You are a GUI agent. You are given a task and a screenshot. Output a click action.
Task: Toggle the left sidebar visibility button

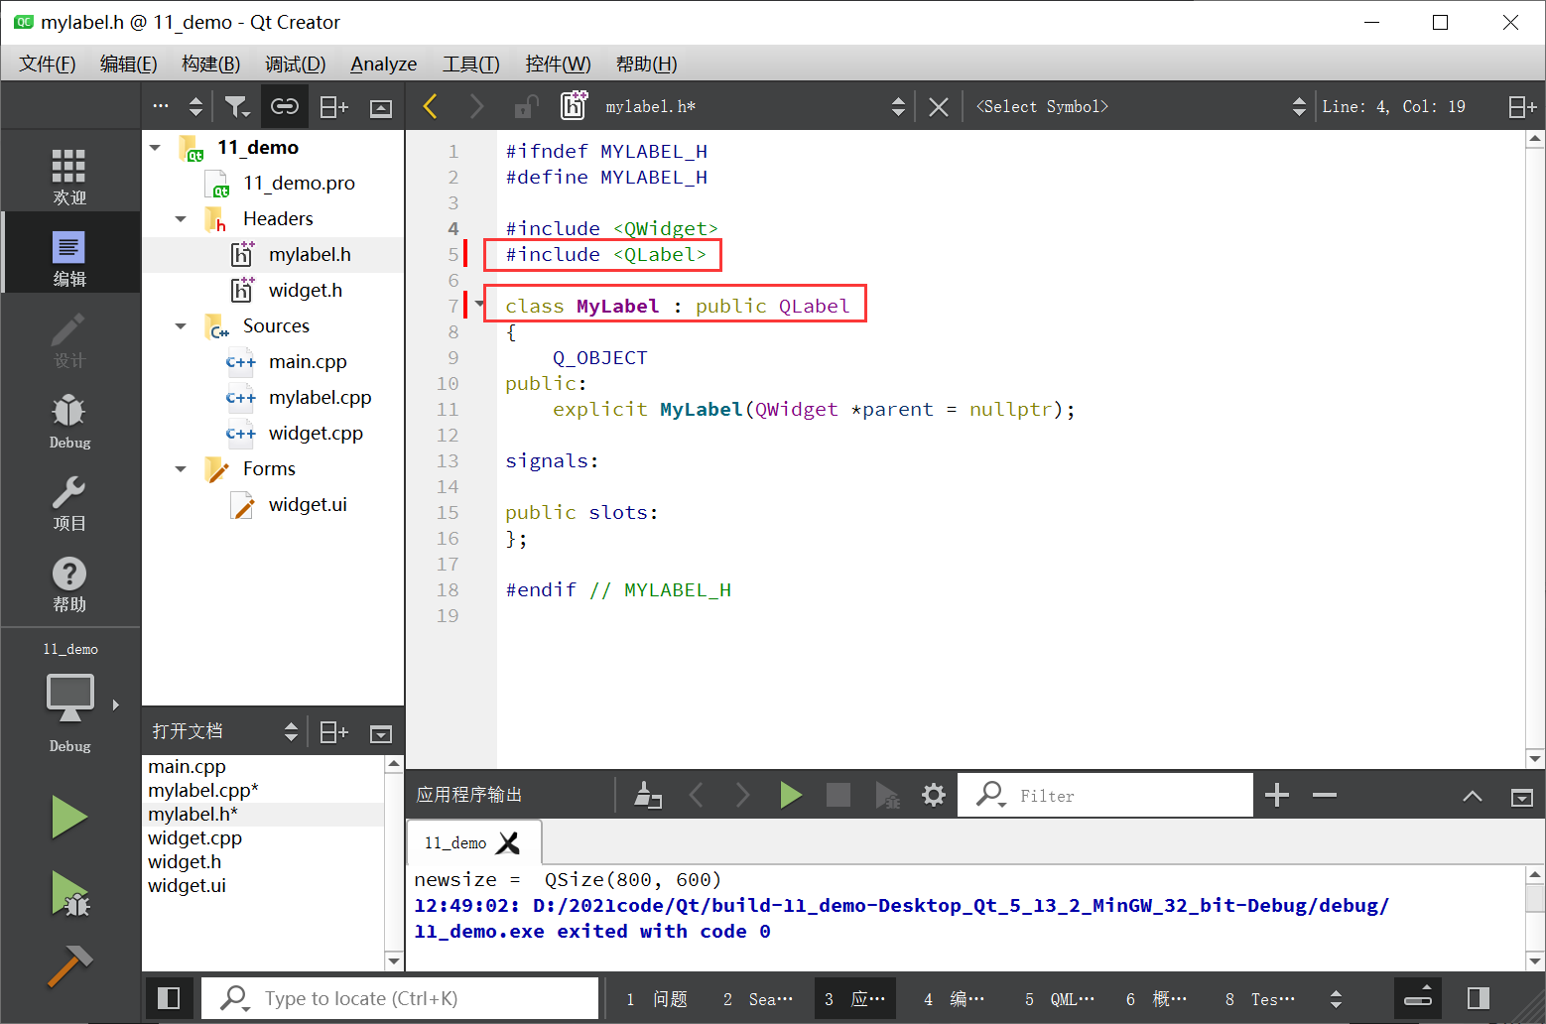point(169,998)
